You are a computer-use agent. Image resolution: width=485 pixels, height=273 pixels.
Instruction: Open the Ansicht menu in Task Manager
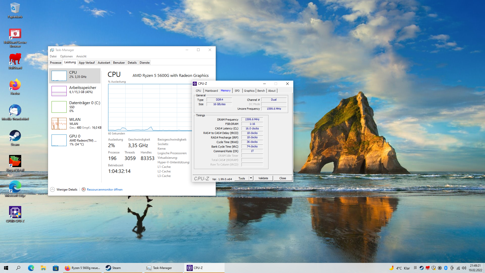81,56
